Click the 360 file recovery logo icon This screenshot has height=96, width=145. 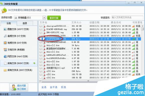coord(4,10)
